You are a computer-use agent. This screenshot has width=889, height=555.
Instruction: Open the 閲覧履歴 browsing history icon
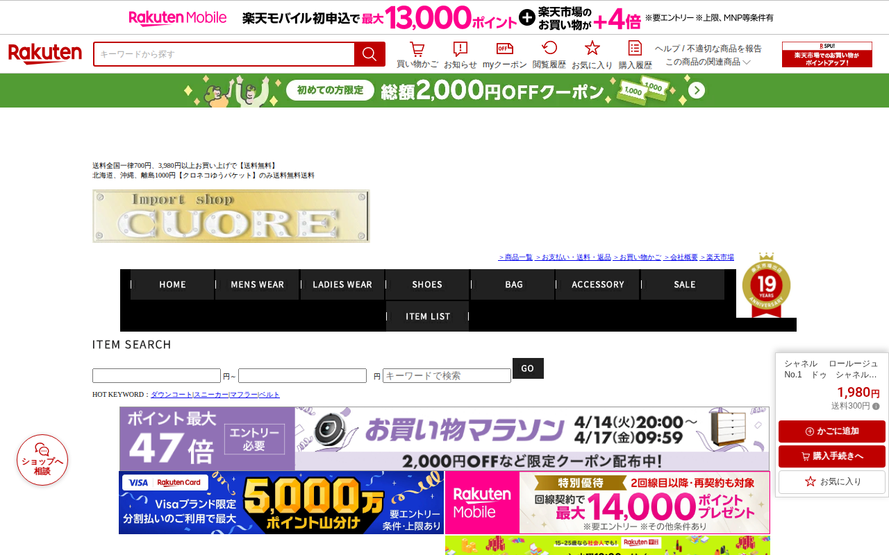(x=549, y=48)
